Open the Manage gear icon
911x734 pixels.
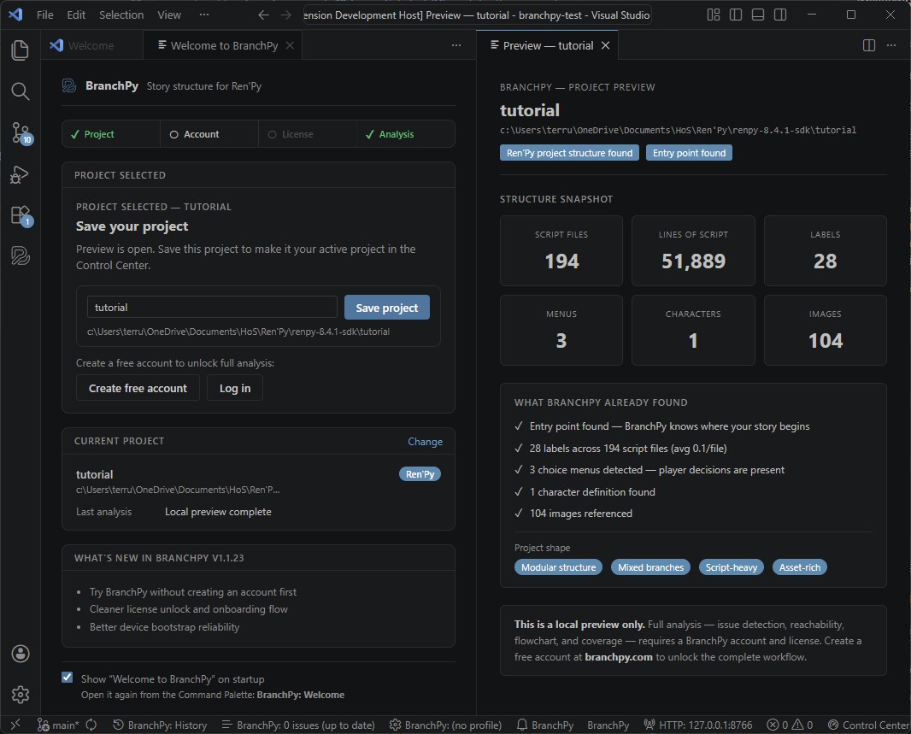[21, 695]
